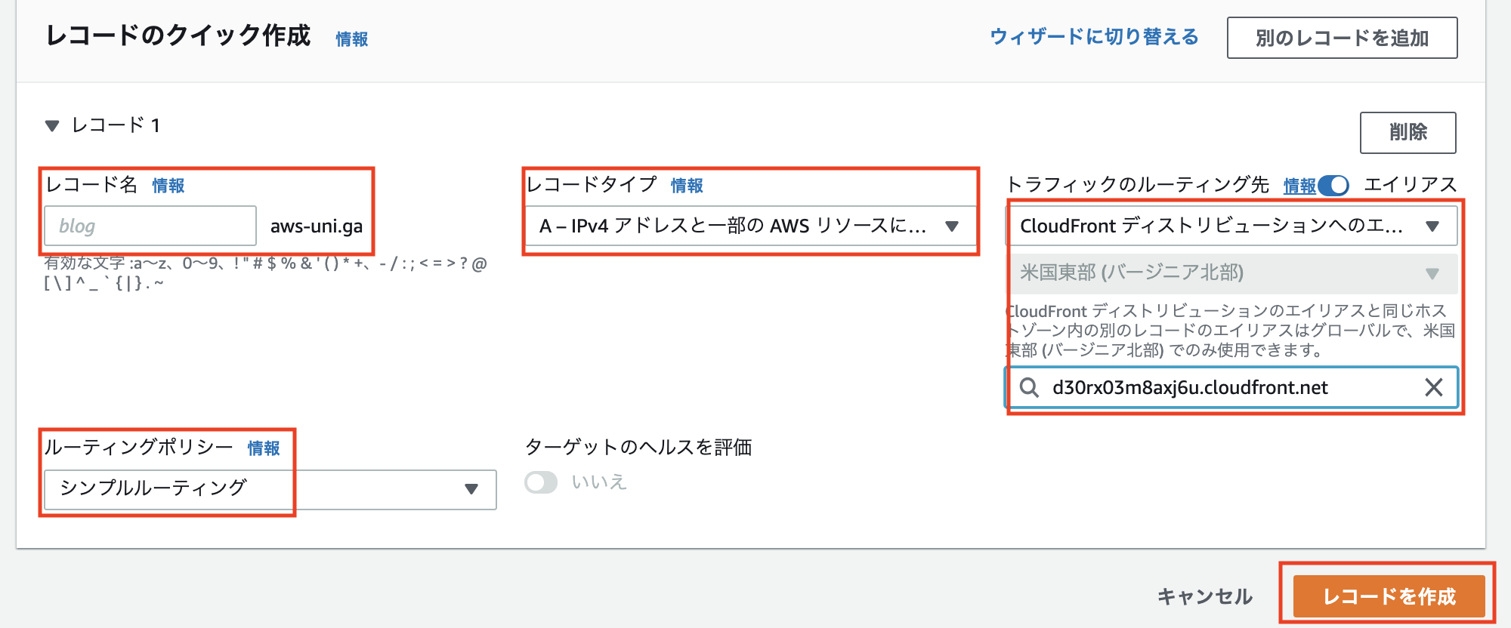Click 別のレコードを追加 button
This screenshot has width=1511, height=628.
[1342, 38]
